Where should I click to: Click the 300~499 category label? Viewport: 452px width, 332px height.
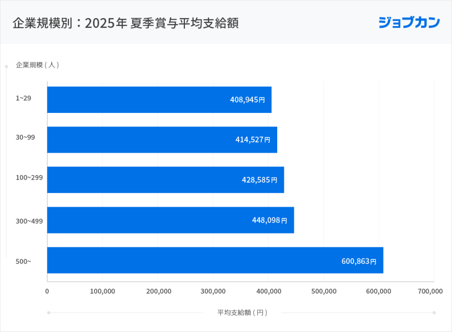click(x=29, y=221)
